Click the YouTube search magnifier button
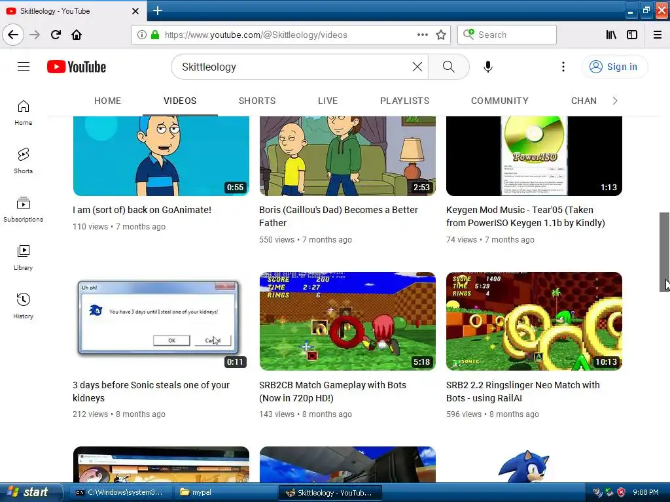670x502 pixels. [x=449, y=67]
